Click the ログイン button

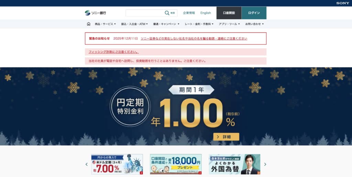[x=254, y=13]
